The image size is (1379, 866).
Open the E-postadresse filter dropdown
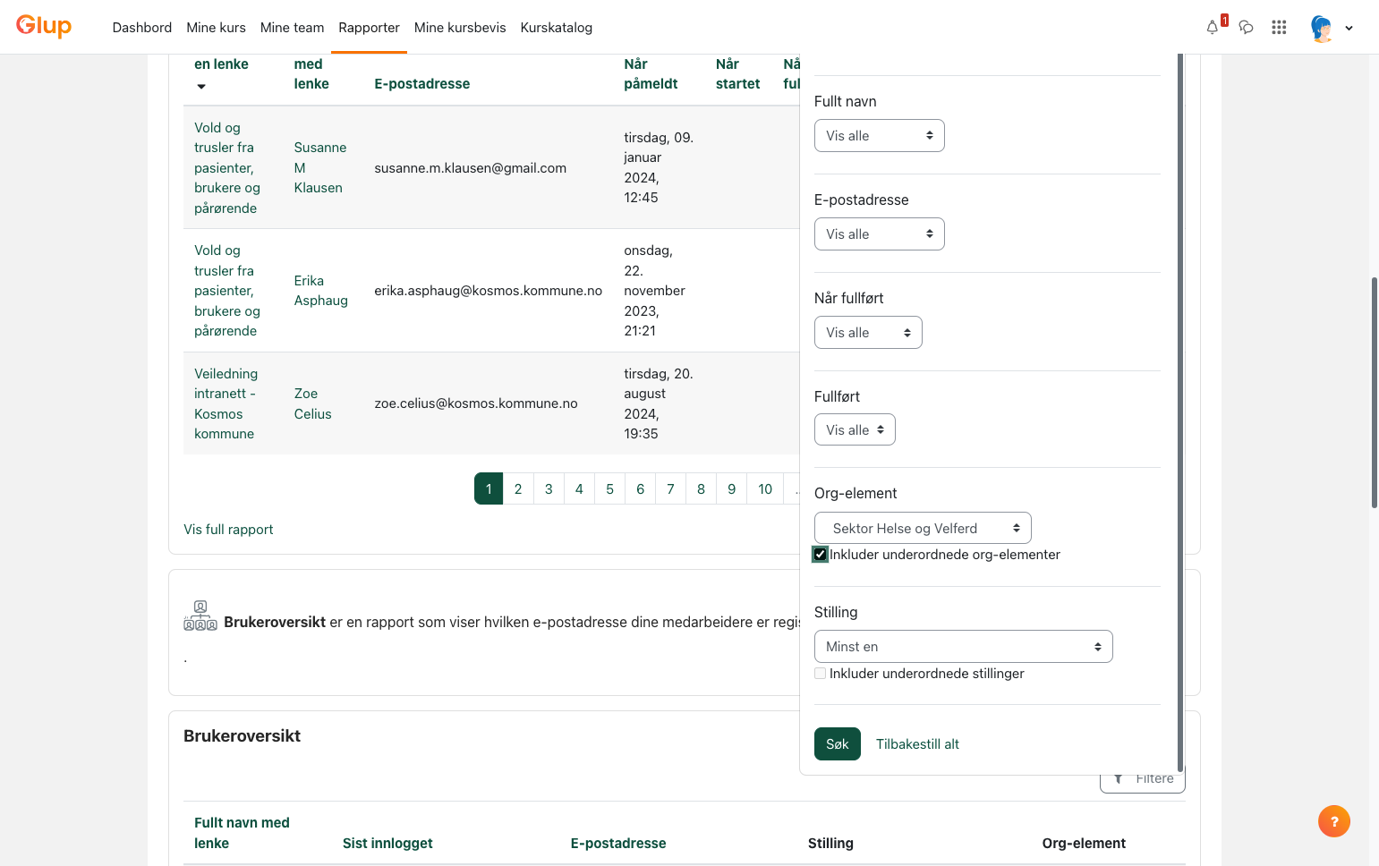(x=879, y=234)
